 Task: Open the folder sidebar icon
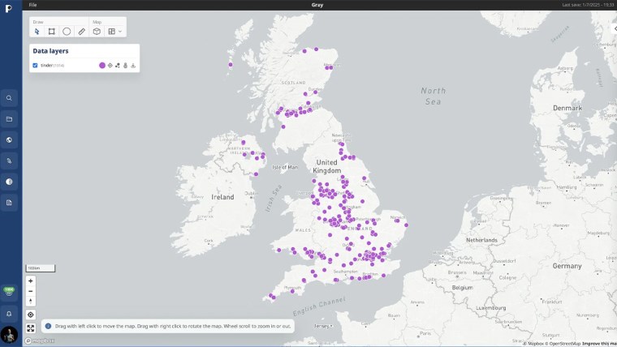9,119
